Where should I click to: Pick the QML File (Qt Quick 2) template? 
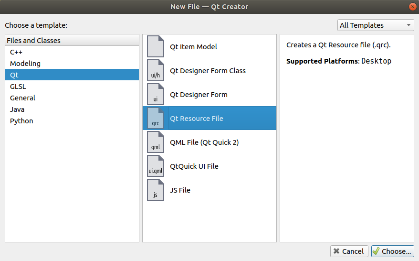(209, 142)
